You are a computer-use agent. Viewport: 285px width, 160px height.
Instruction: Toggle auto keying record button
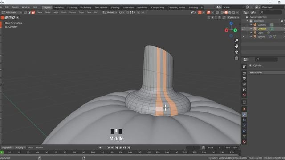pos(100,148)
